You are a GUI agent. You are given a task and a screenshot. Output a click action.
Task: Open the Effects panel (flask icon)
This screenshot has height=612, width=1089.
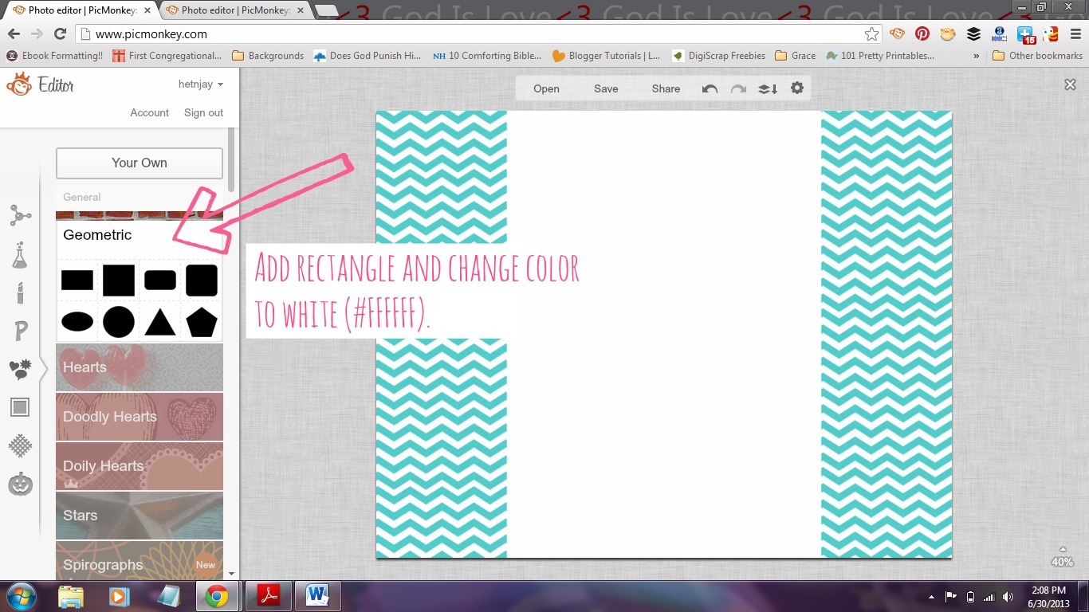point(20,255)
